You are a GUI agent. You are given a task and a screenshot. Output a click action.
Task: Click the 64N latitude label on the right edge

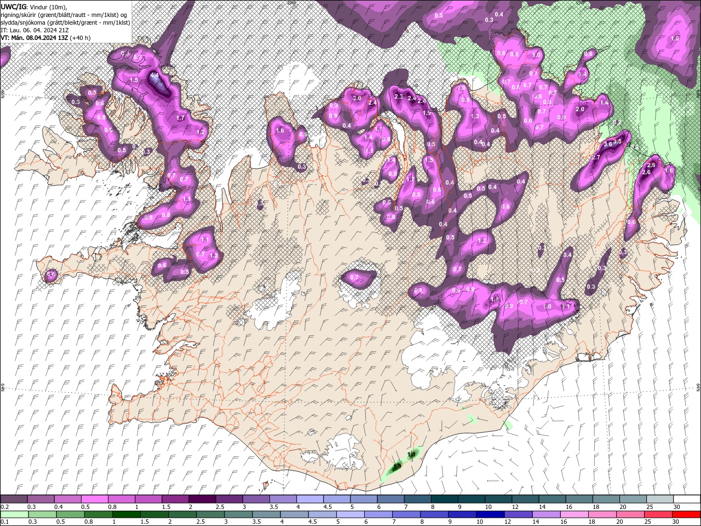click(698, 387)
